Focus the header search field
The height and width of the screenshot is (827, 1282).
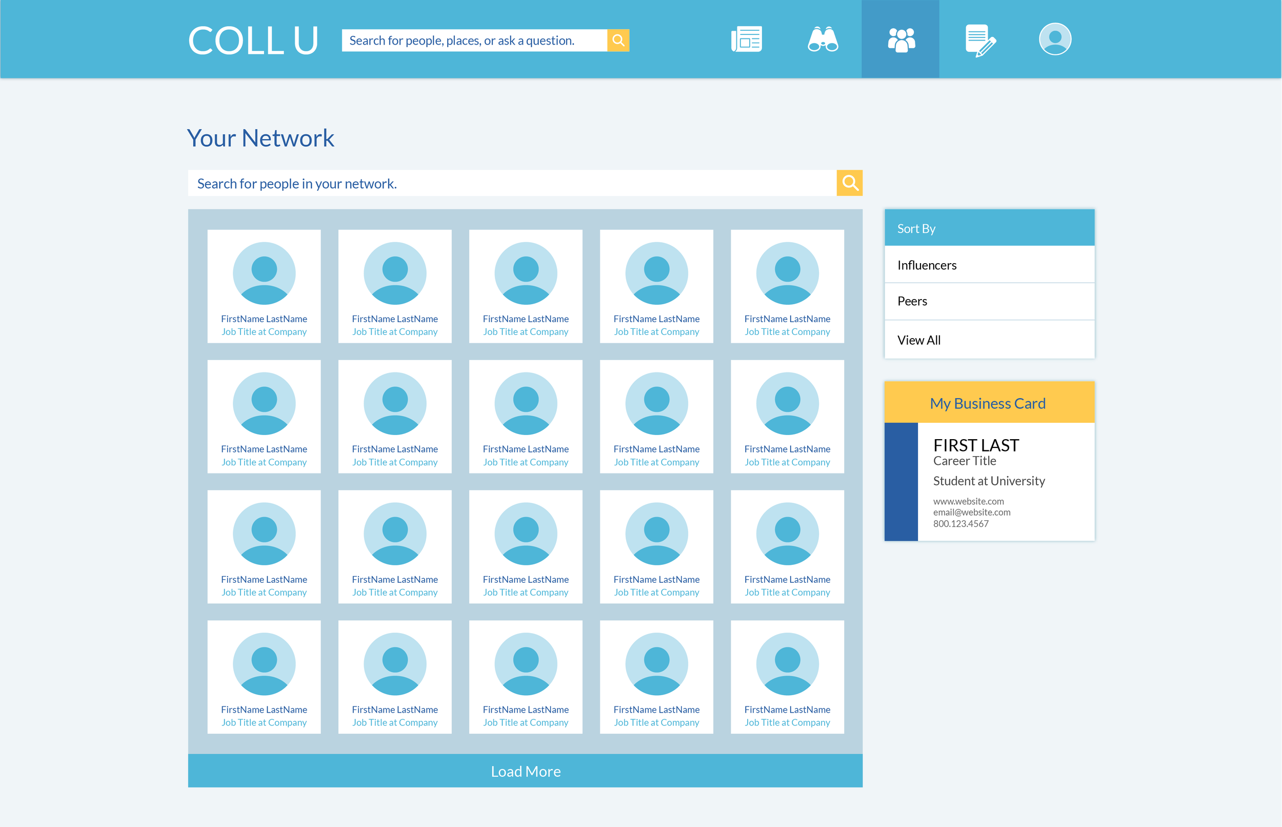click(474, 41)
